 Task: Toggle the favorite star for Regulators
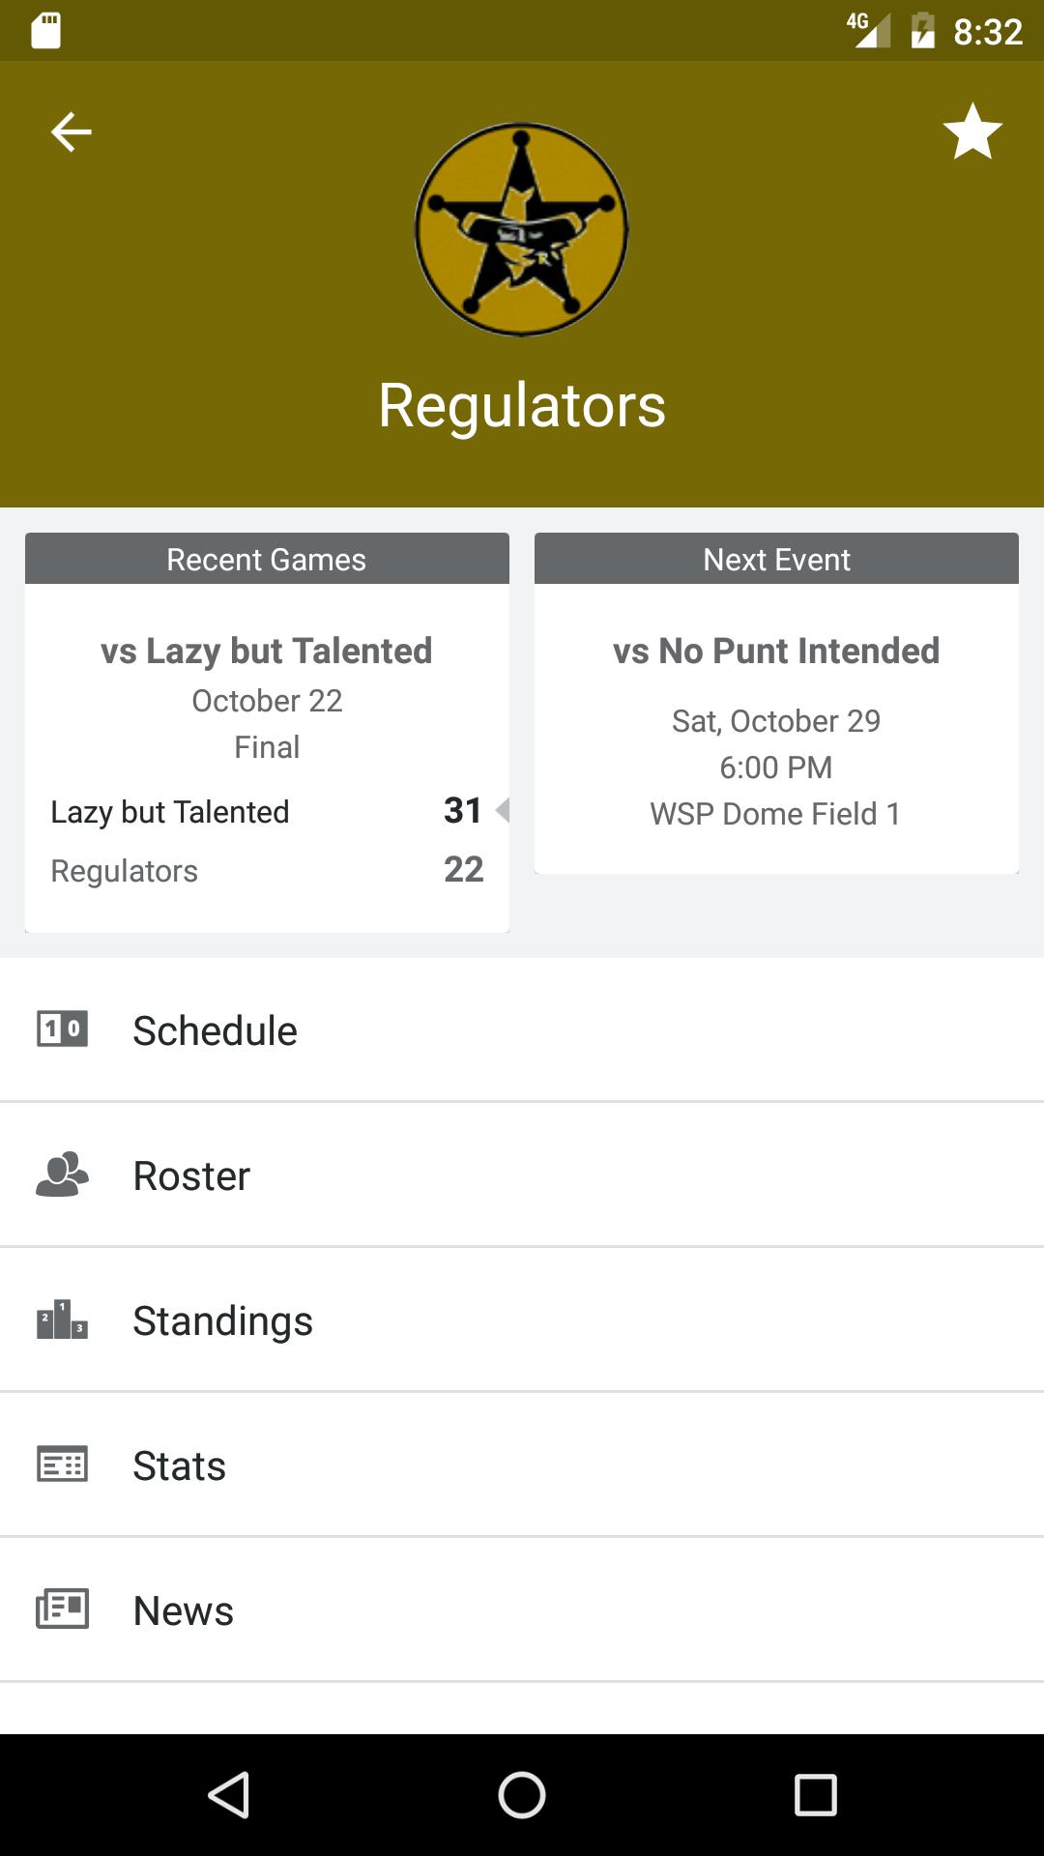[x=971, y=131]
